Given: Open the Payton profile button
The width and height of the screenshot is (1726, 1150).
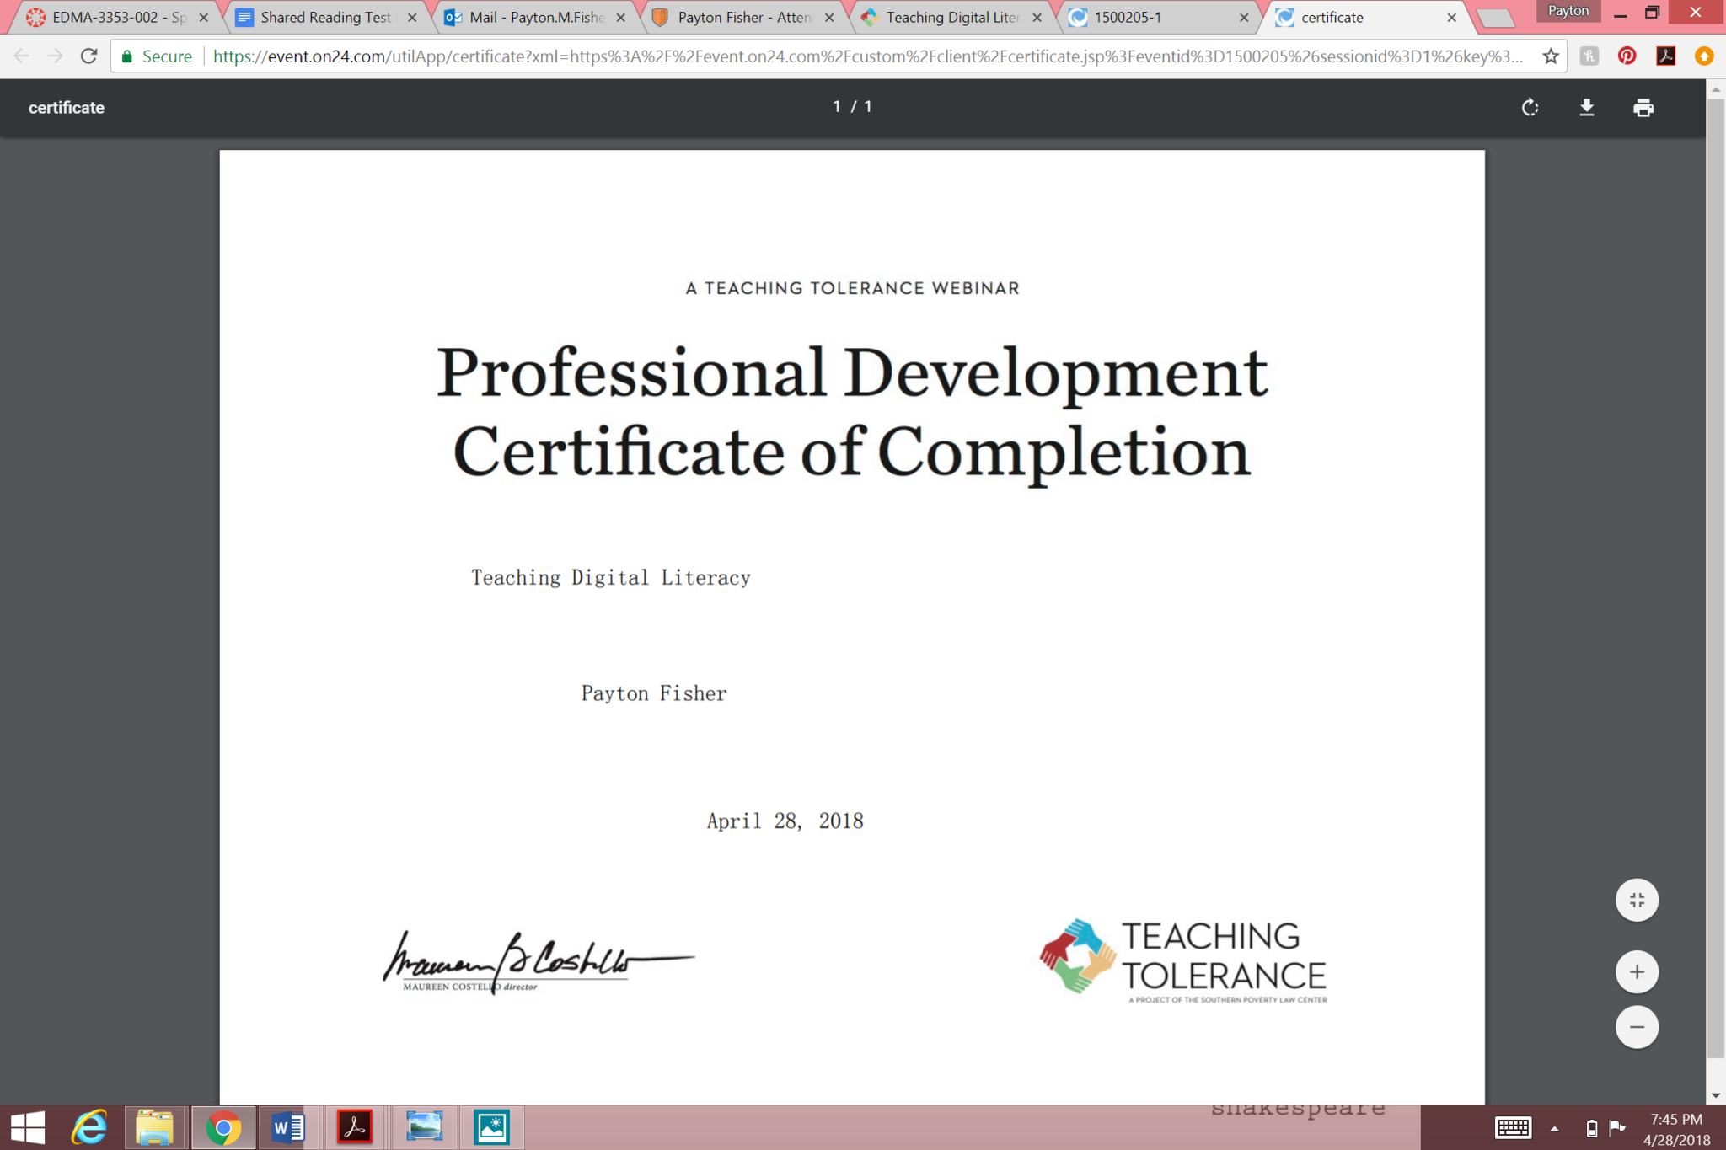Looking at the screenshot, I should tap(1568, 11).
